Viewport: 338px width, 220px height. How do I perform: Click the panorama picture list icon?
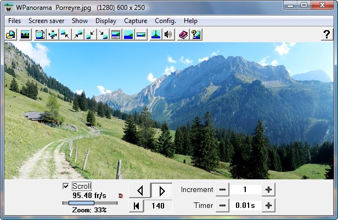coord(25,35)
